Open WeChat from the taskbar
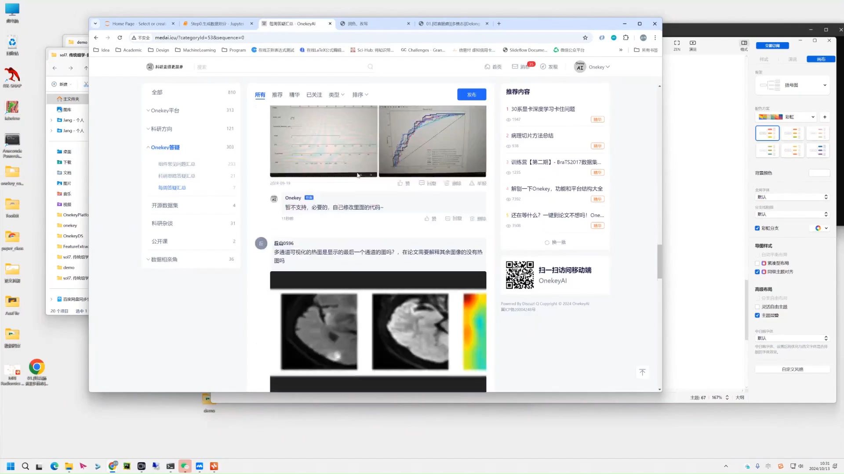The image size is (844, 474). [x=185, y=466]
